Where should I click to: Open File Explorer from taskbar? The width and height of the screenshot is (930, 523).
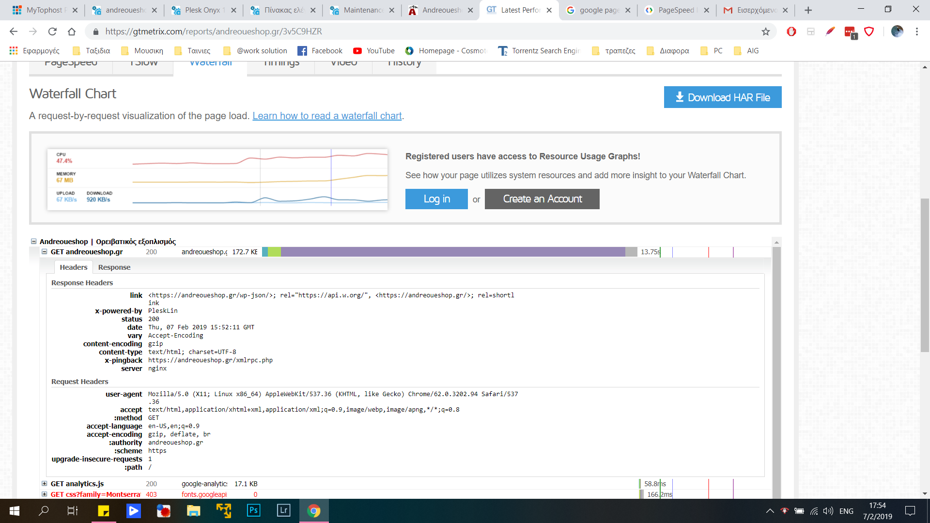[194, 511]
